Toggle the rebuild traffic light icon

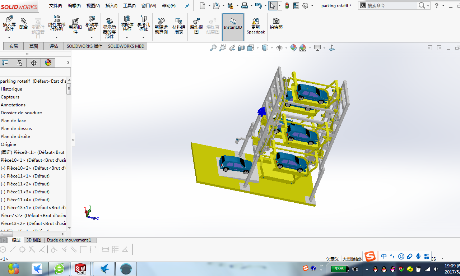point(287,5)
